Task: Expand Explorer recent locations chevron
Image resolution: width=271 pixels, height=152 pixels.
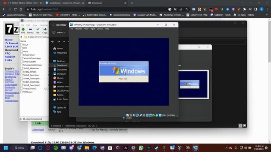Action: 64,41
